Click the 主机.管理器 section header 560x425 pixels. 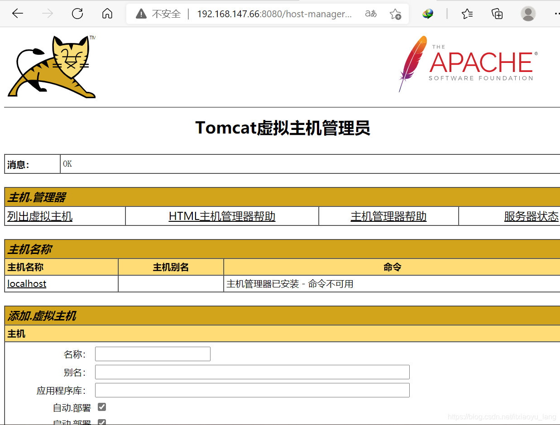pyautogui.click(x=282, y=197)
